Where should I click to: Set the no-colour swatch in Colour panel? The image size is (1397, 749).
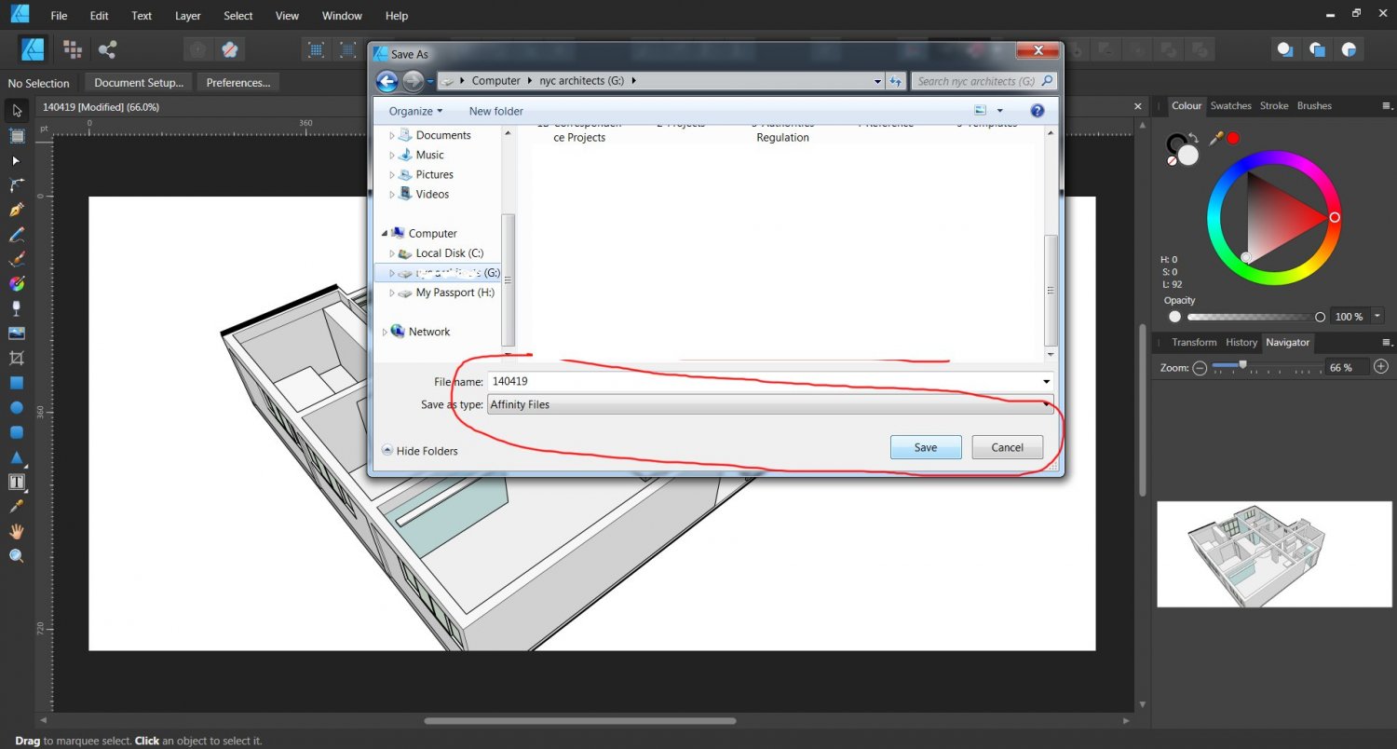[1172, 161]
